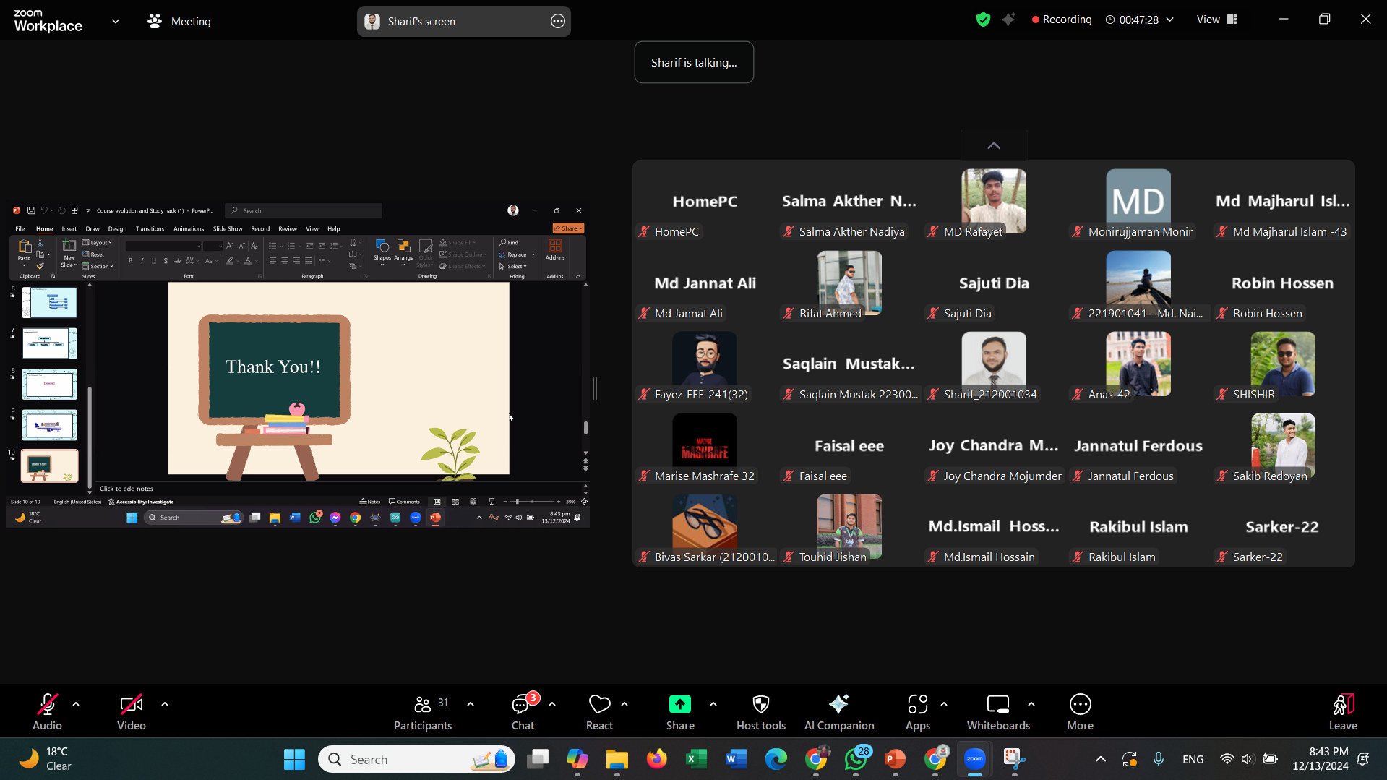Viewport: 1387px width, 780px height.
Task: Expand the View layout menu
Action: pos(1217,20)
